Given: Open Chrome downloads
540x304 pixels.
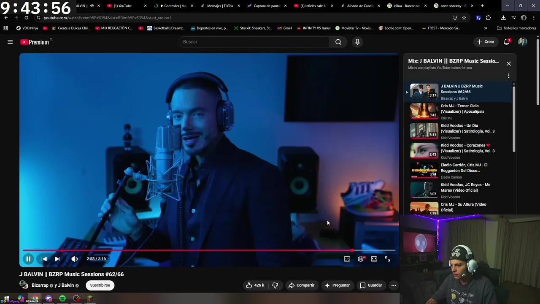Looking at the screenshot, I should 503,18.
